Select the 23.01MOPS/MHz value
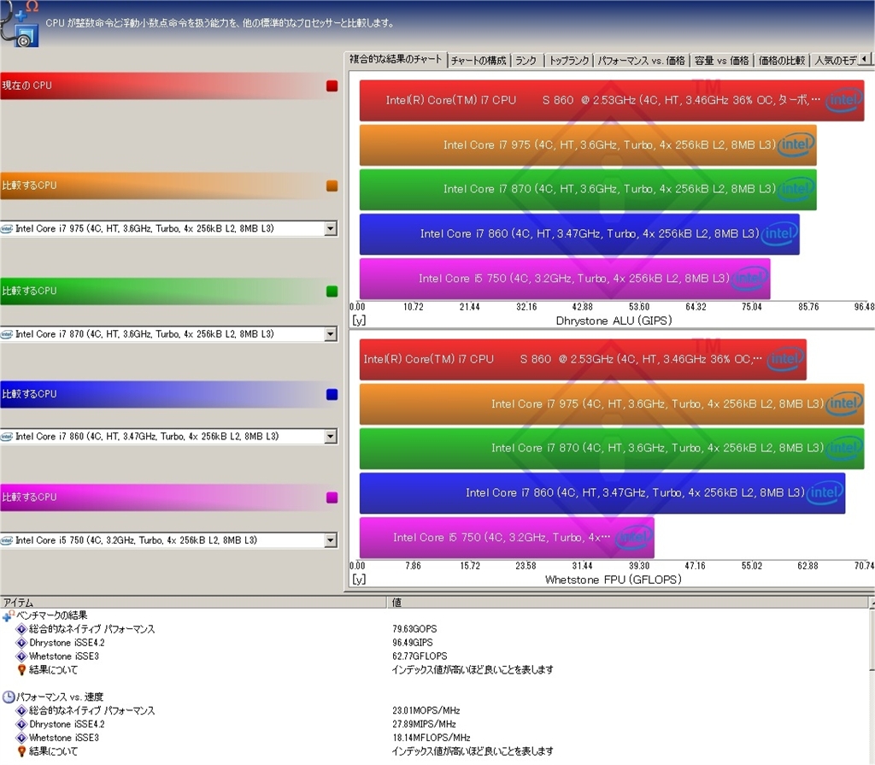 coord(426,711)
